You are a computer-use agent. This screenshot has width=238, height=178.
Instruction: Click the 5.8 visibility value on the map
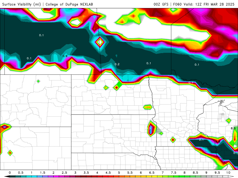click(218, 142)
